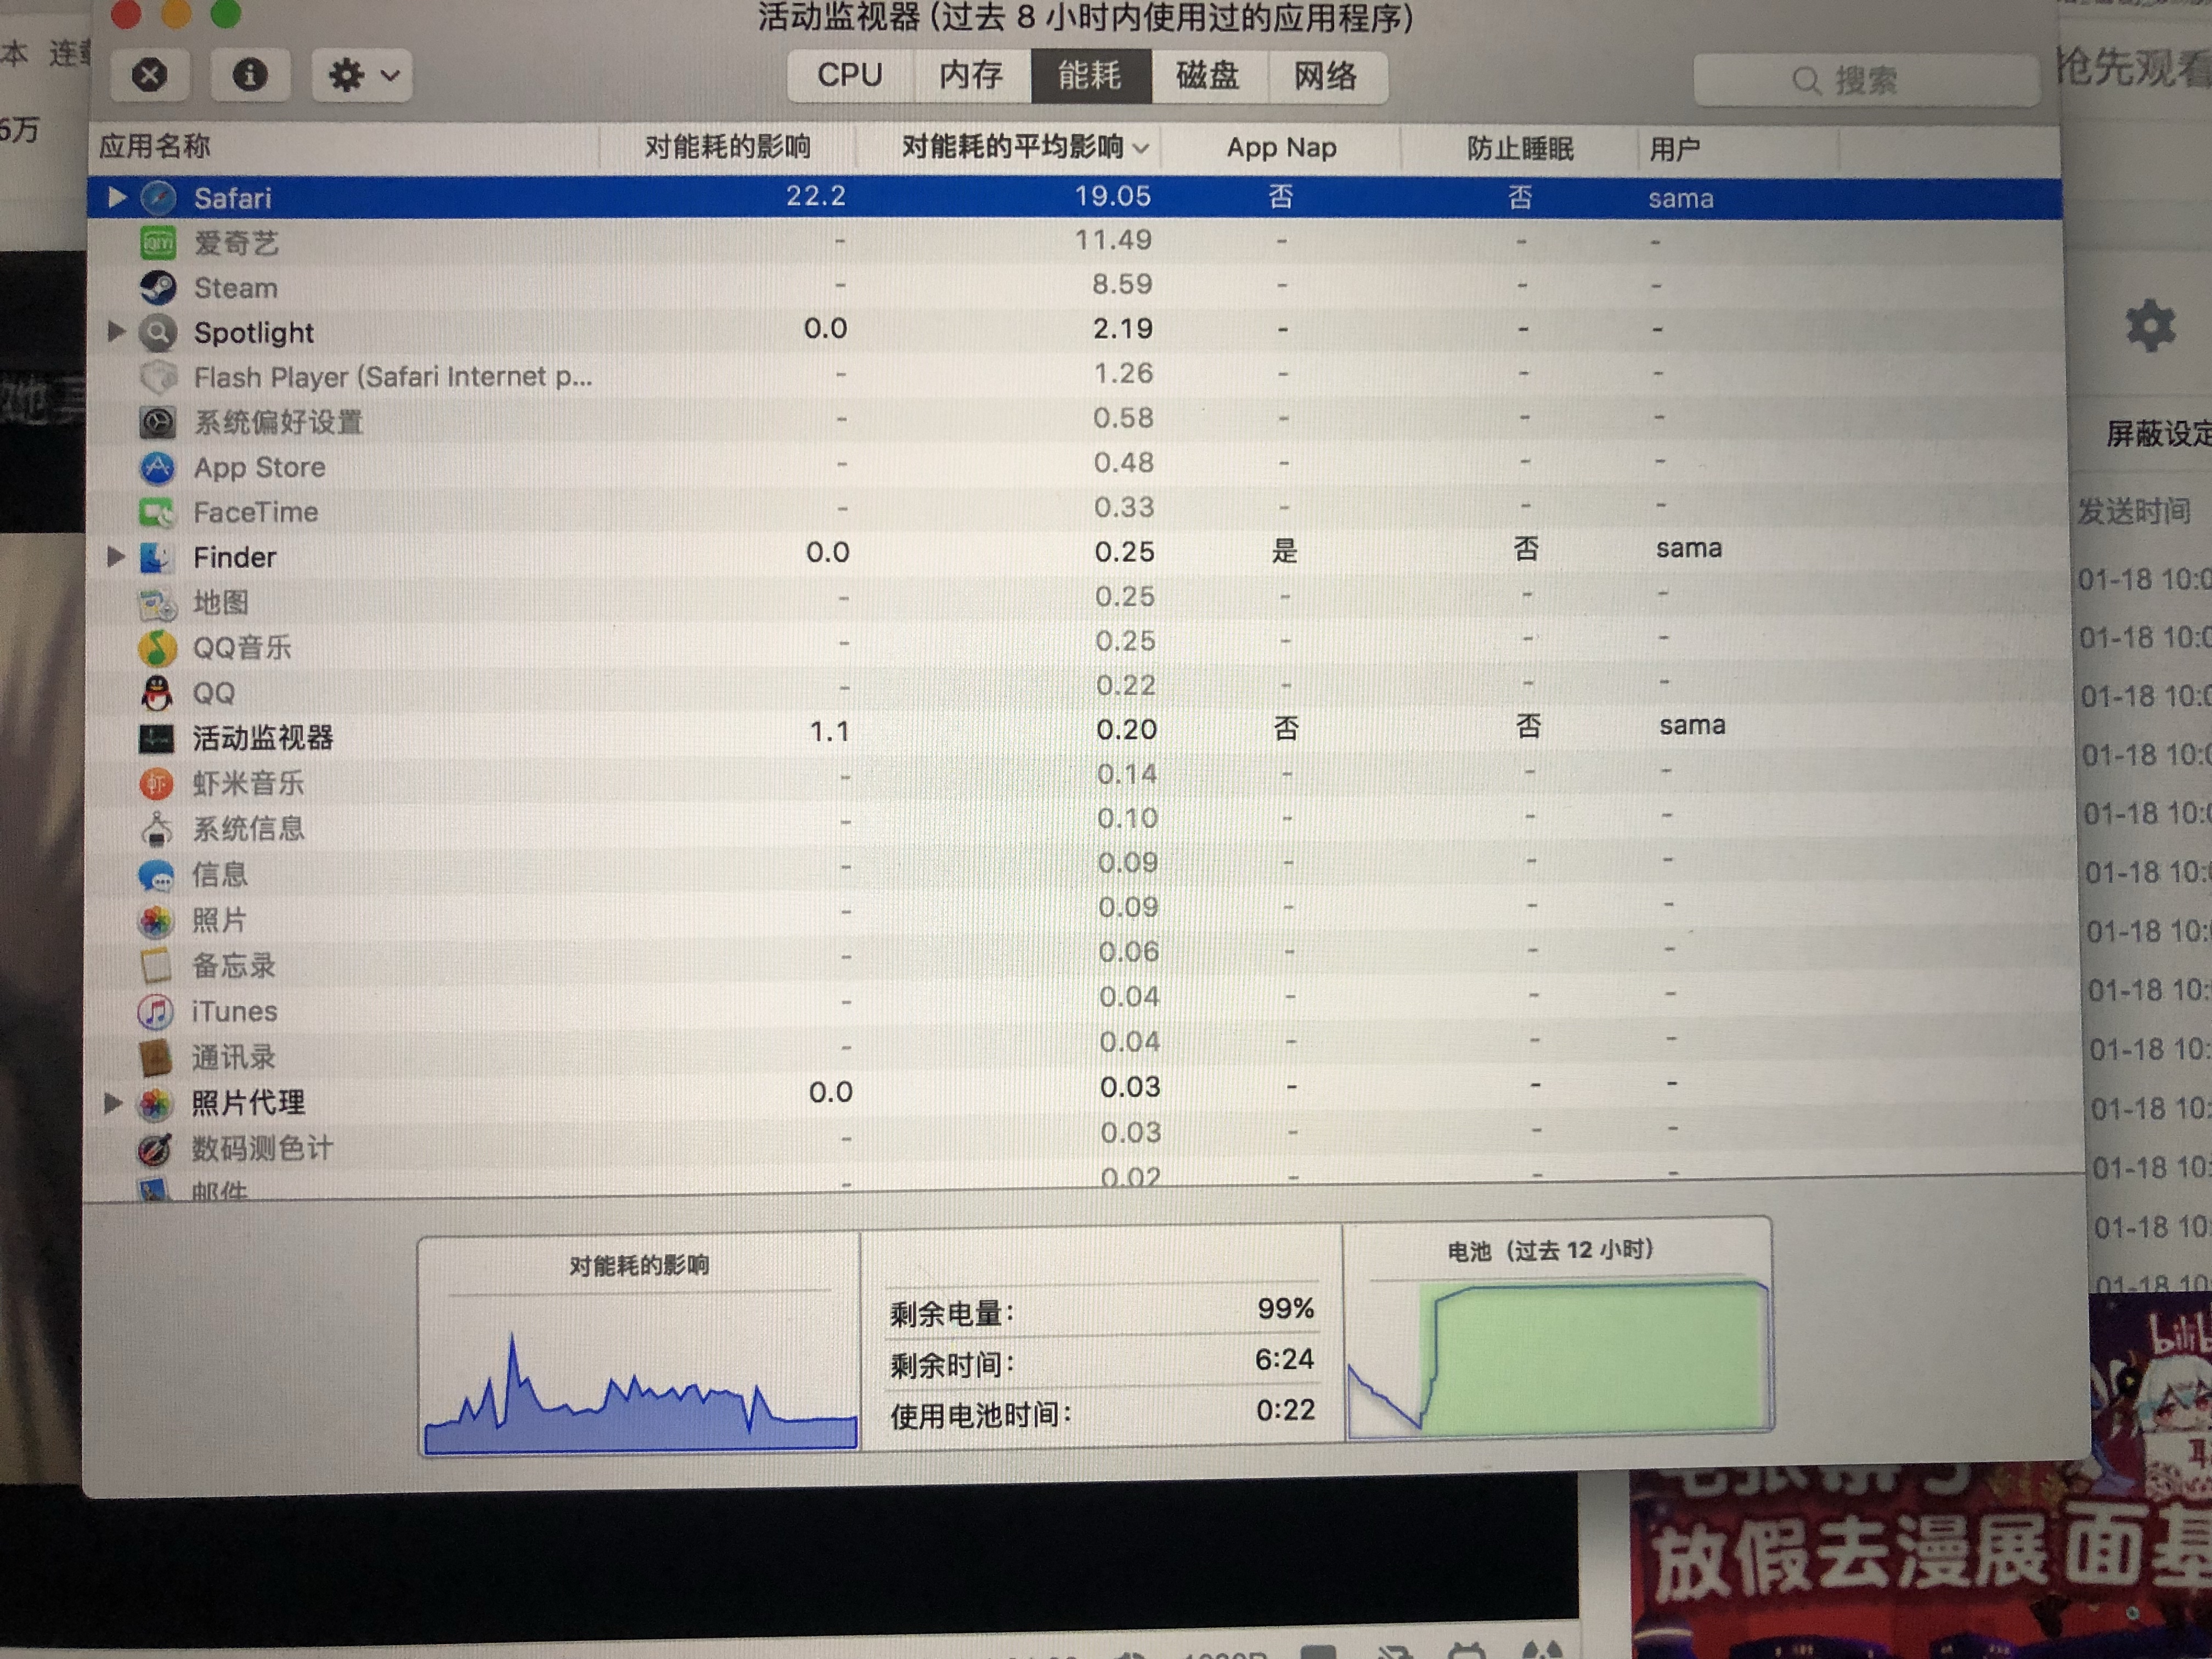Screen dimensions: 2212x1659
Task: Click the 剩余时间 6:24 value
Action: [x=1285, y=1359]
